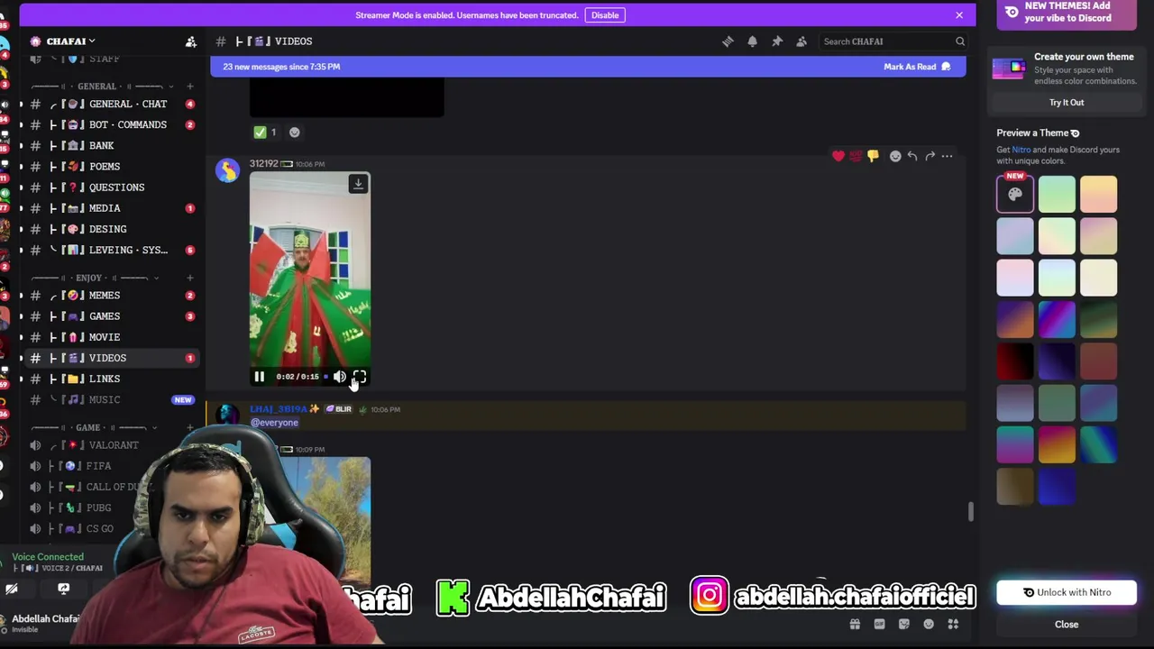The image size is (1154, 649).
Task: Open the add reaction smiley in message toolbar
Action: tap(895, 156)
